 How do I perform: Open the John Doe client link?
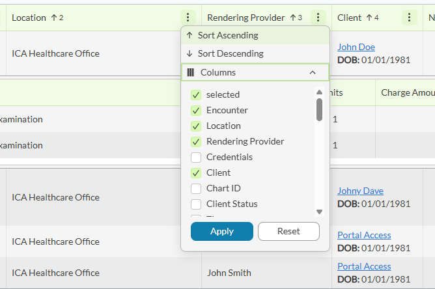(356, 47)
